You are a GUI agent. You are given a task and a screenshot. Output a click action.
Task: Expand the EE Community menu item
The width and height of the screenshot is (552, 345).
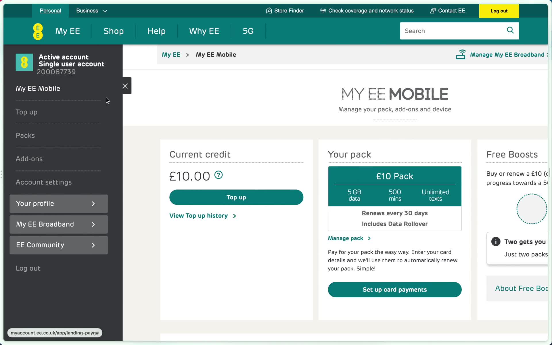pyautogui.click(x=93, y=245)
